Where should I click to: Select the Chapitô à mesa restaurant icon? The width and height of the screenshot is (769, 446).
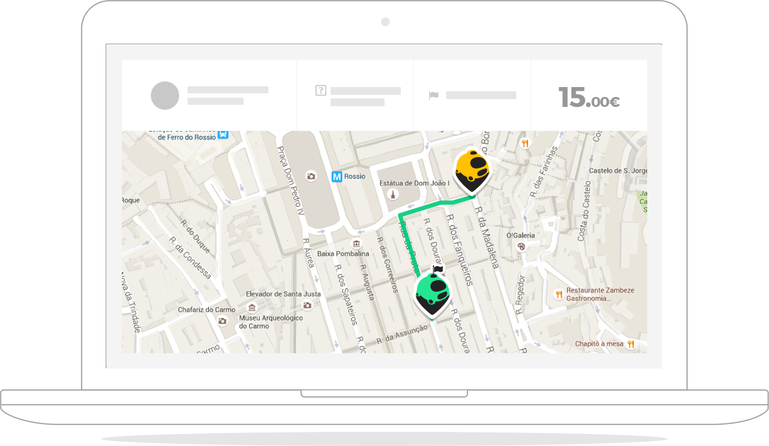[x=630, y=344]
